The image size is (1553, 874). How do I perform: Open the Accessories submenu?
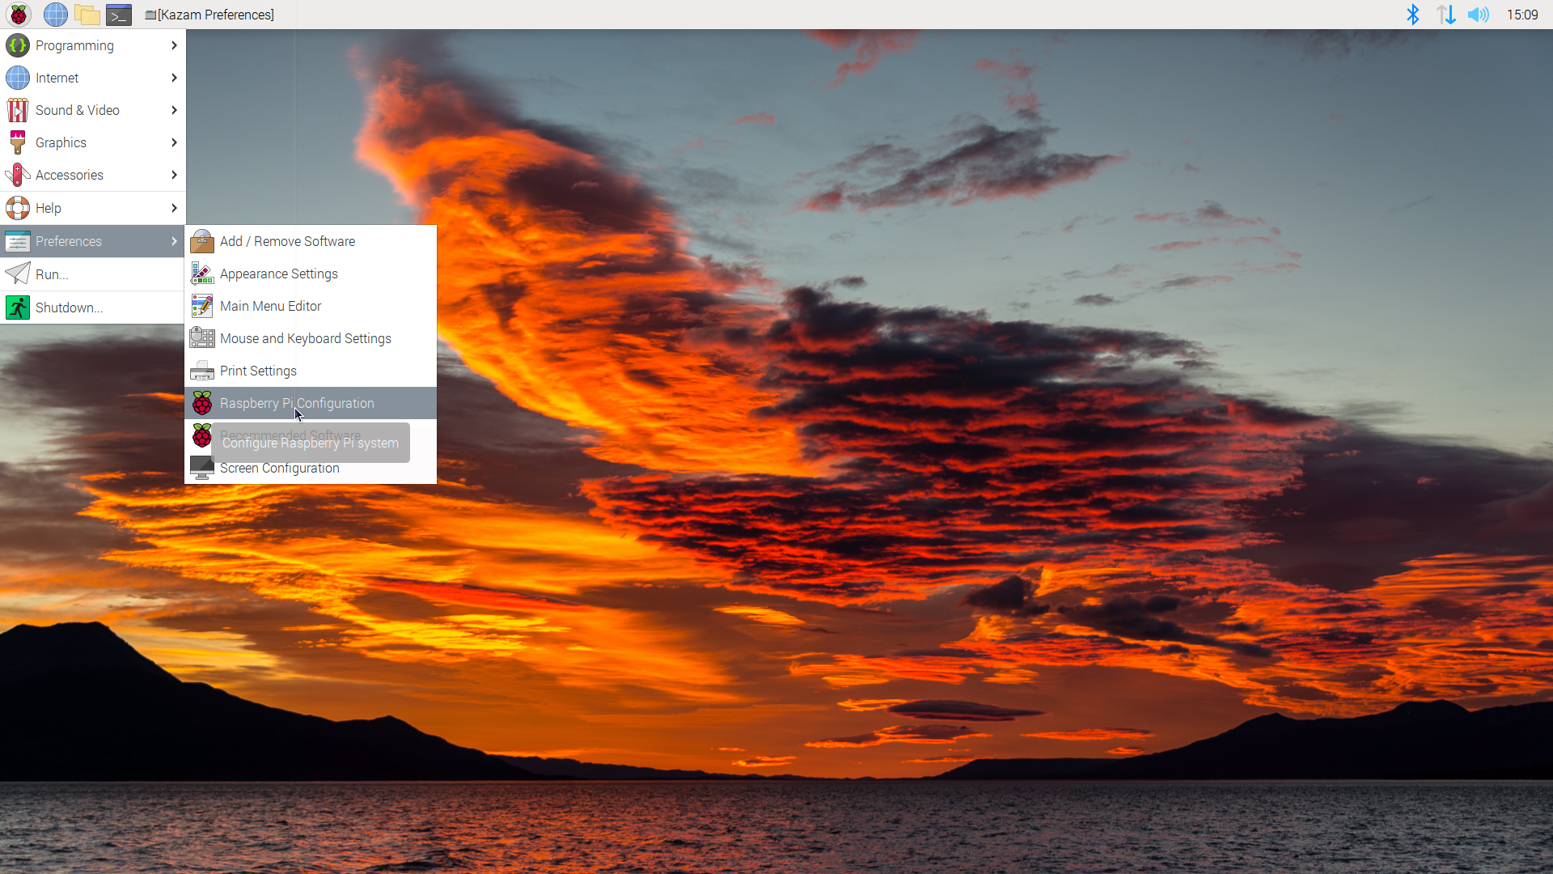[92, 175]
